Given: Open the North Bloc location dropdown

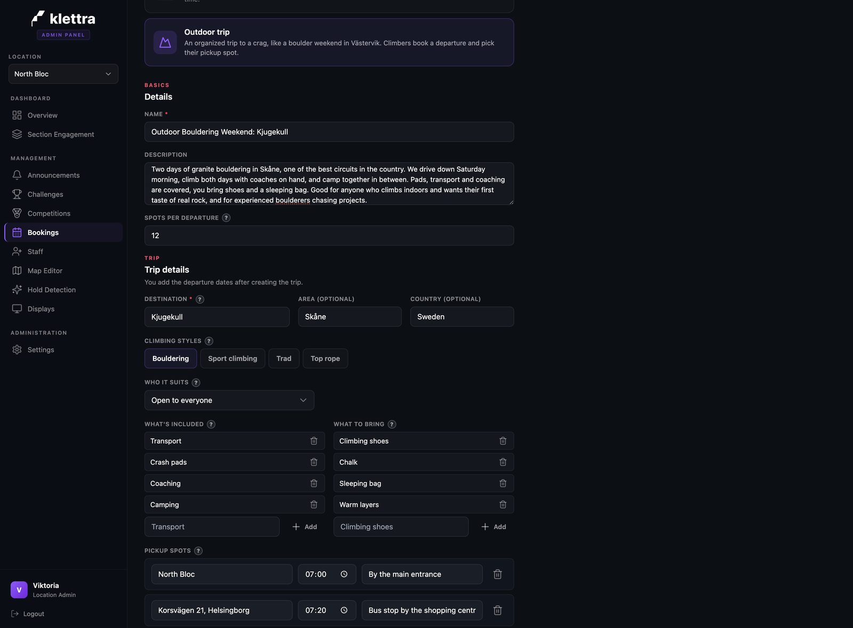Looking at the screenshot, I should 63,74.
